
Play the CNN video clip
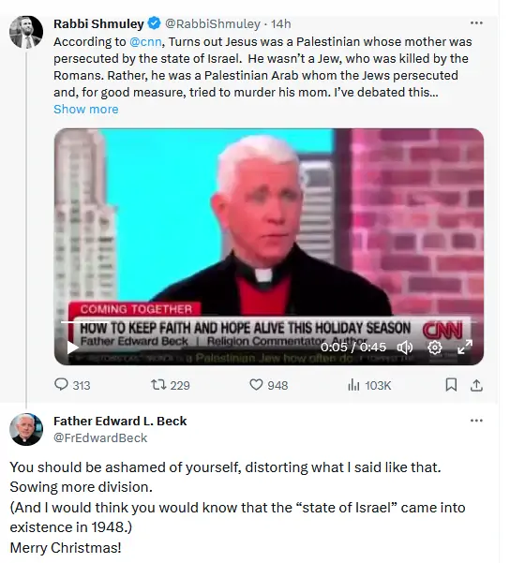point(73,348)
